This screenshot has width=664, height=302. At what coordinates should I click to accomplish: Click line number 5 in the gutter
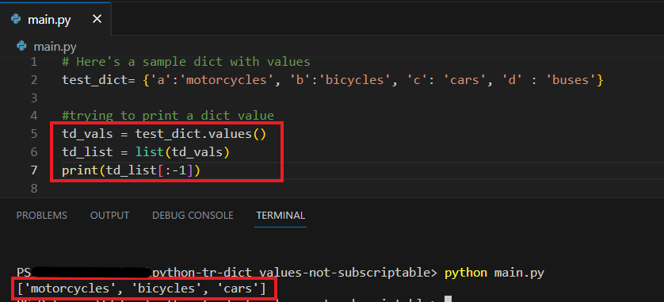(34, 134)
